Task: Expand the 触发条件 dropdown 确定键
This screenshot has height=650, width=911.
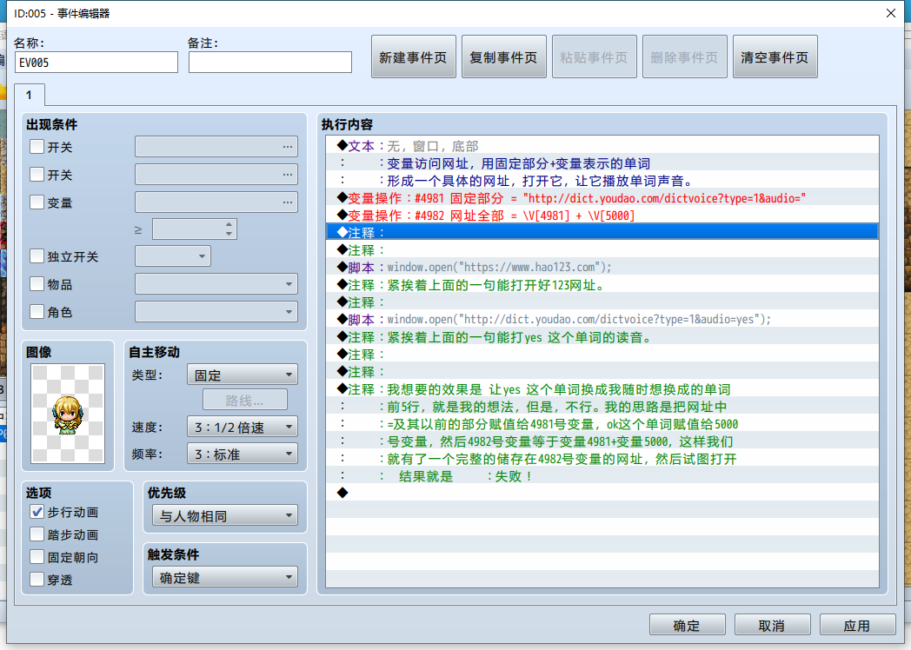Action: tap(225, 577)
